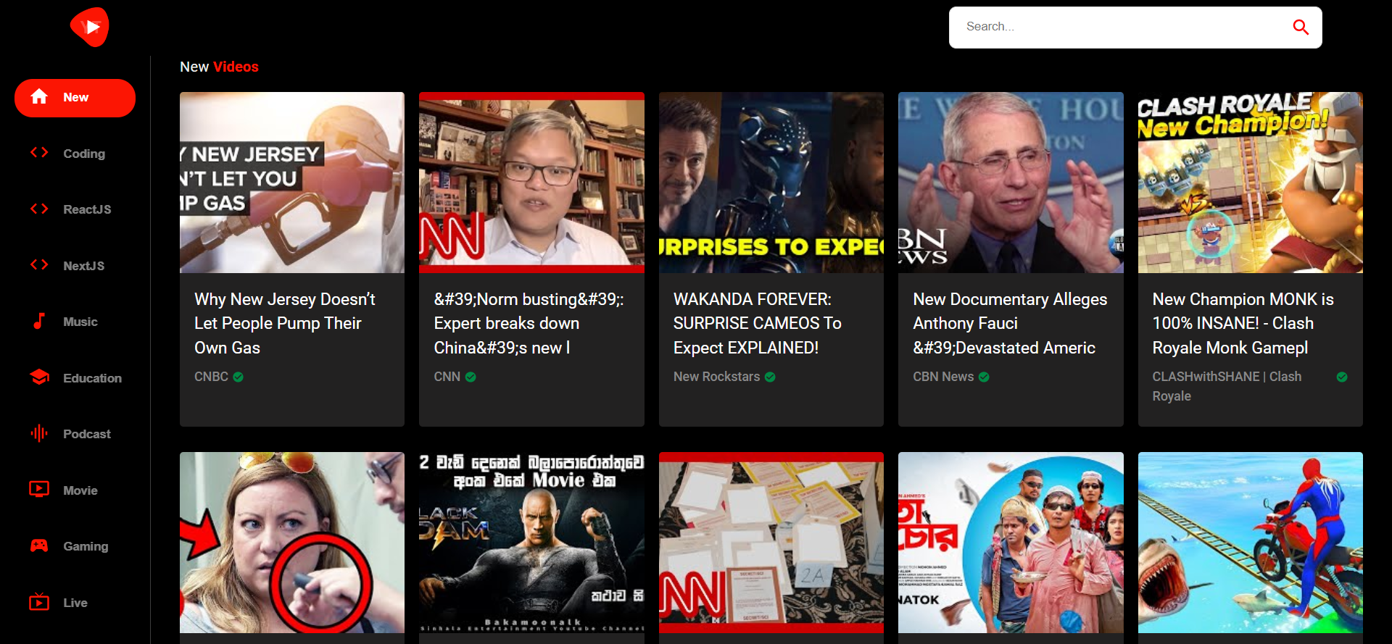Click the music note icon
Viewport: 1392px width, 644px height.
click(x=39, y=321)
